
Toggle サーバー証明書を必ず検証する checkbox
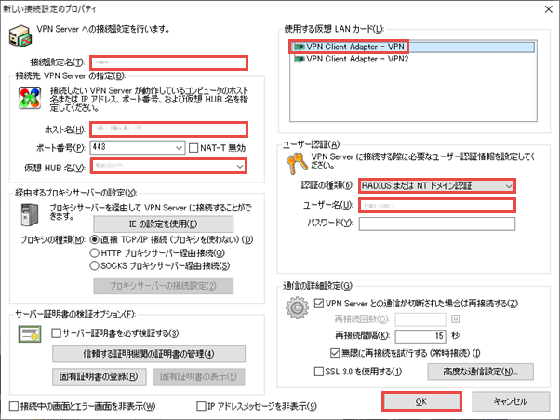[x=57, y=333]
